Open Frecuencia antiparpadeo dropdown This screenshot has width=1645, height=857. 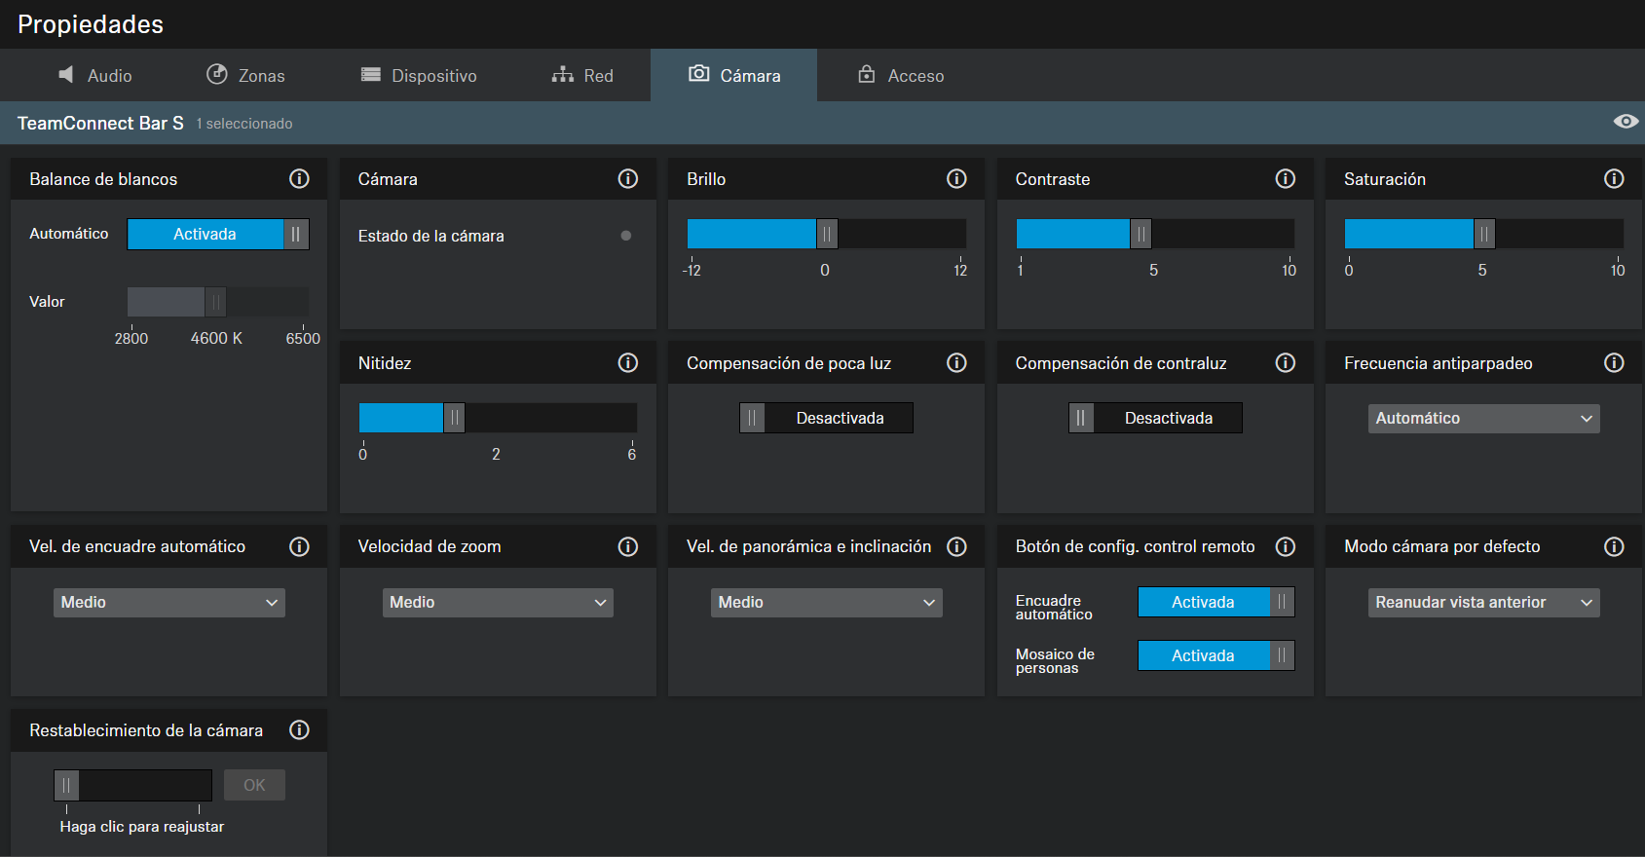pyautogui.click(x=1482, y=419)
